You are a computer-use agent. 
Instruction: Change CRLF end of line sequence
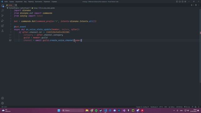click(166, 107)
